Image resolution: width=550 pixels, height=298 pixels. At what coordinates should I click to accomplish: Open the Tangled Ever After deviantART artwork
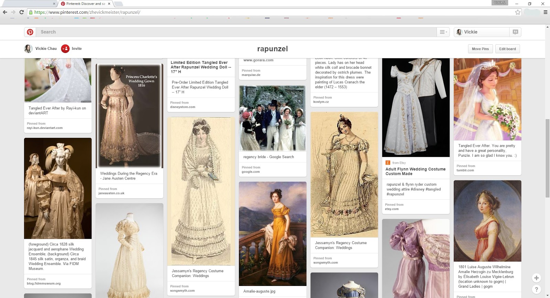click(x=58, y=80)
